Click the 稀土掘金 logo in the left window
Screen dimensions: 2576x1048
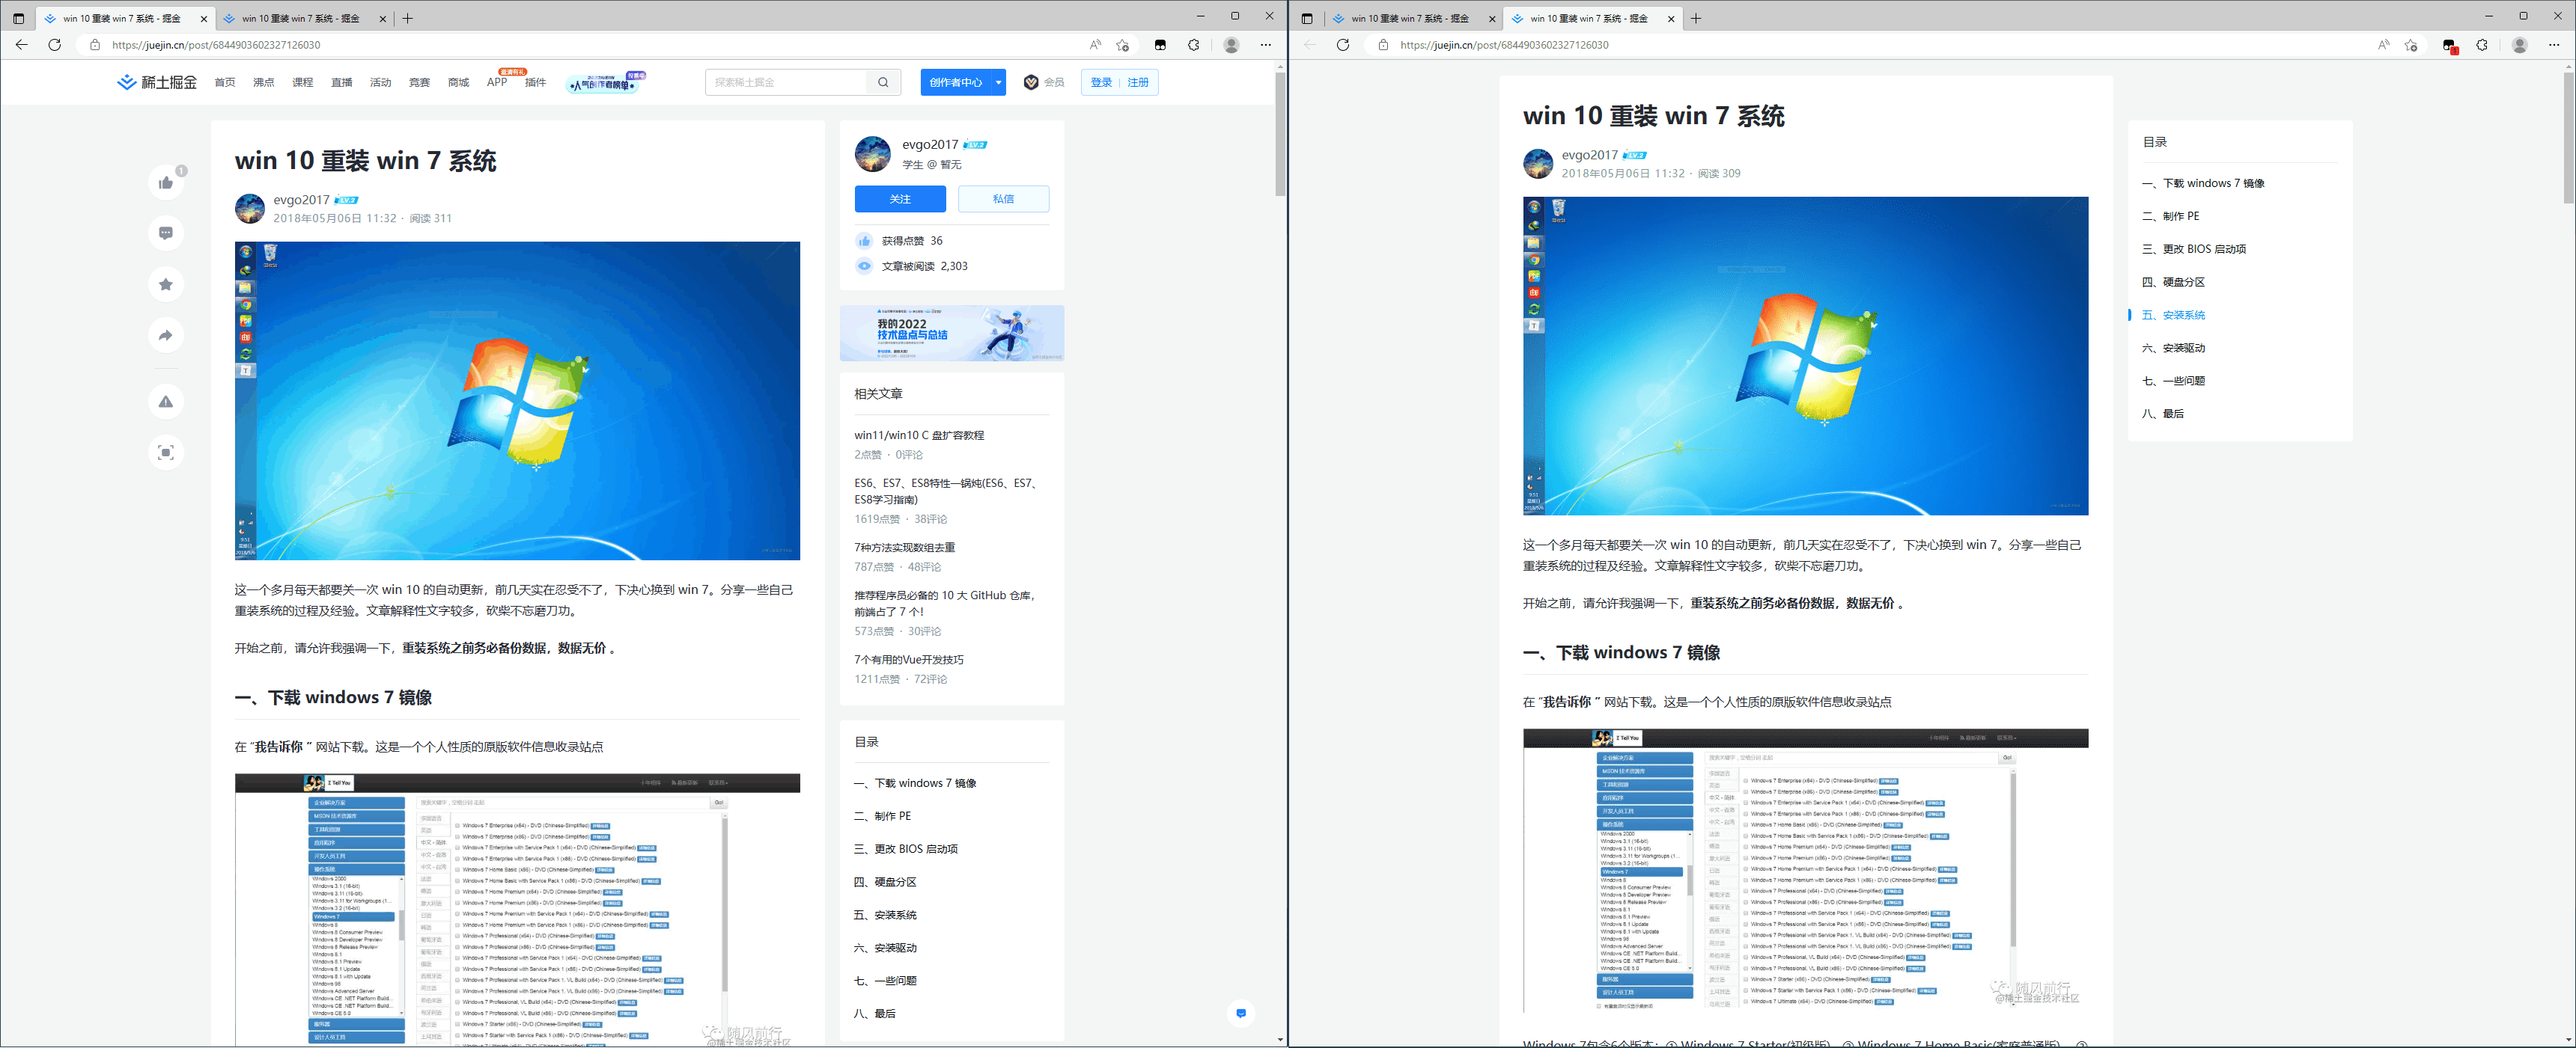tap(157, 82)
